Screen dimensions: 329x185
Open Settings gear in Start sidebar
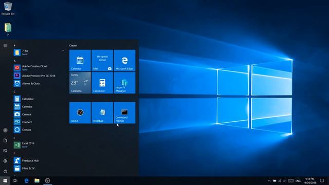5,161
